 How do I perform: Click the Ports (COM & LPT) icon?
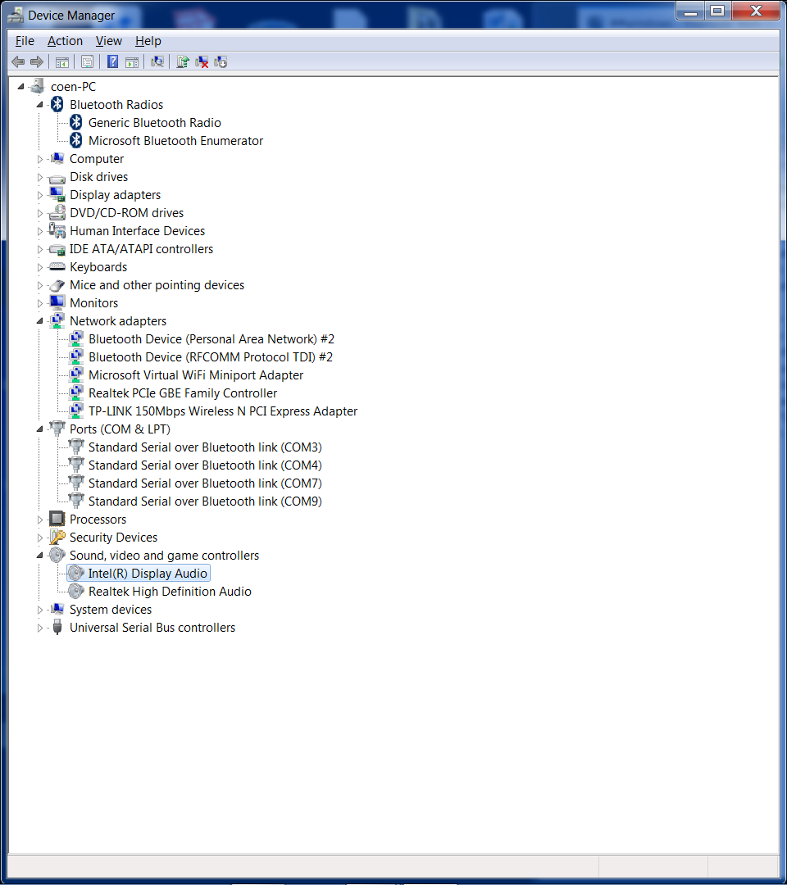(x=57, y=429)
